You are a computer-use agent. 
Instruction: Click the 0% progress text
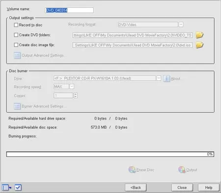click(x=210, y=154)
